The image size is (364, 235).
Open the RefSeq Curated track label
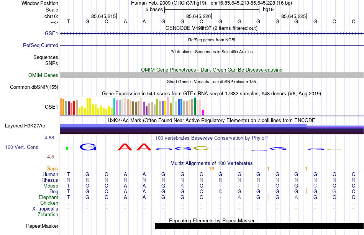click(40, 45)
